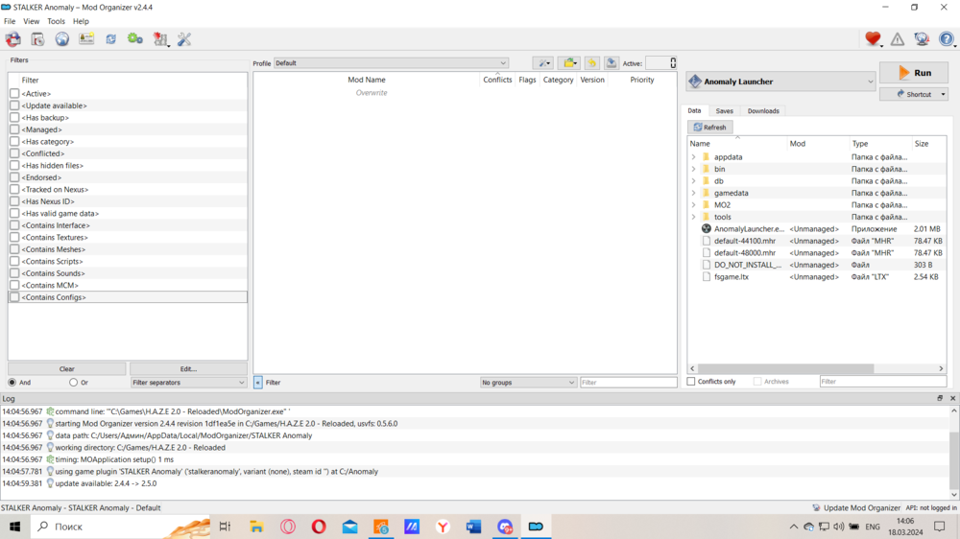Check the <Conflicted> filter
Image resolution: width=960 pixels, height=539 pixels.
pyautogui.click(x=14, y=153)
